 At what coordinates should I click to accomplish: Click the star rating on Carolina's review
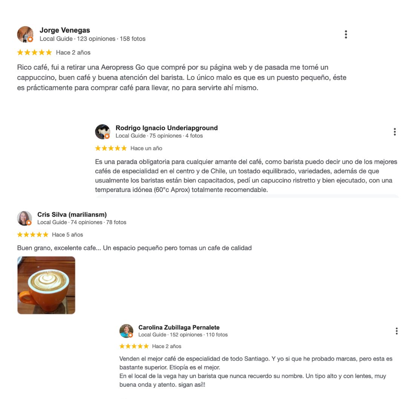click(x=134, y=346)
